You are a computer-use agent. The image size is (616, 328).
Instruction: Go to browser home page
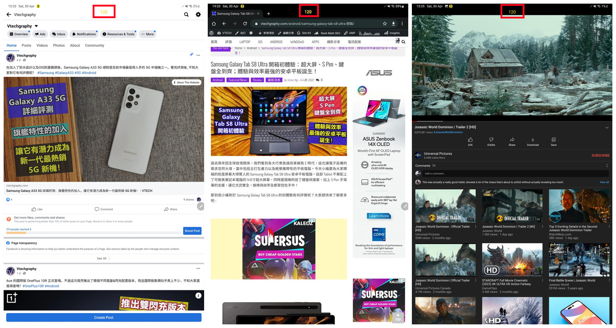pos(214,24)
